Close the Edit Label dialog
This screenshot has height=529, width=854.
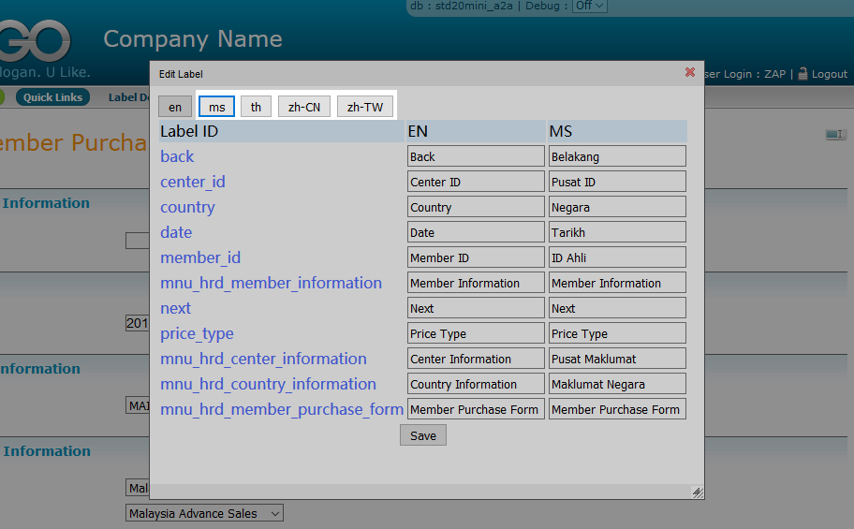coord(690,72)
